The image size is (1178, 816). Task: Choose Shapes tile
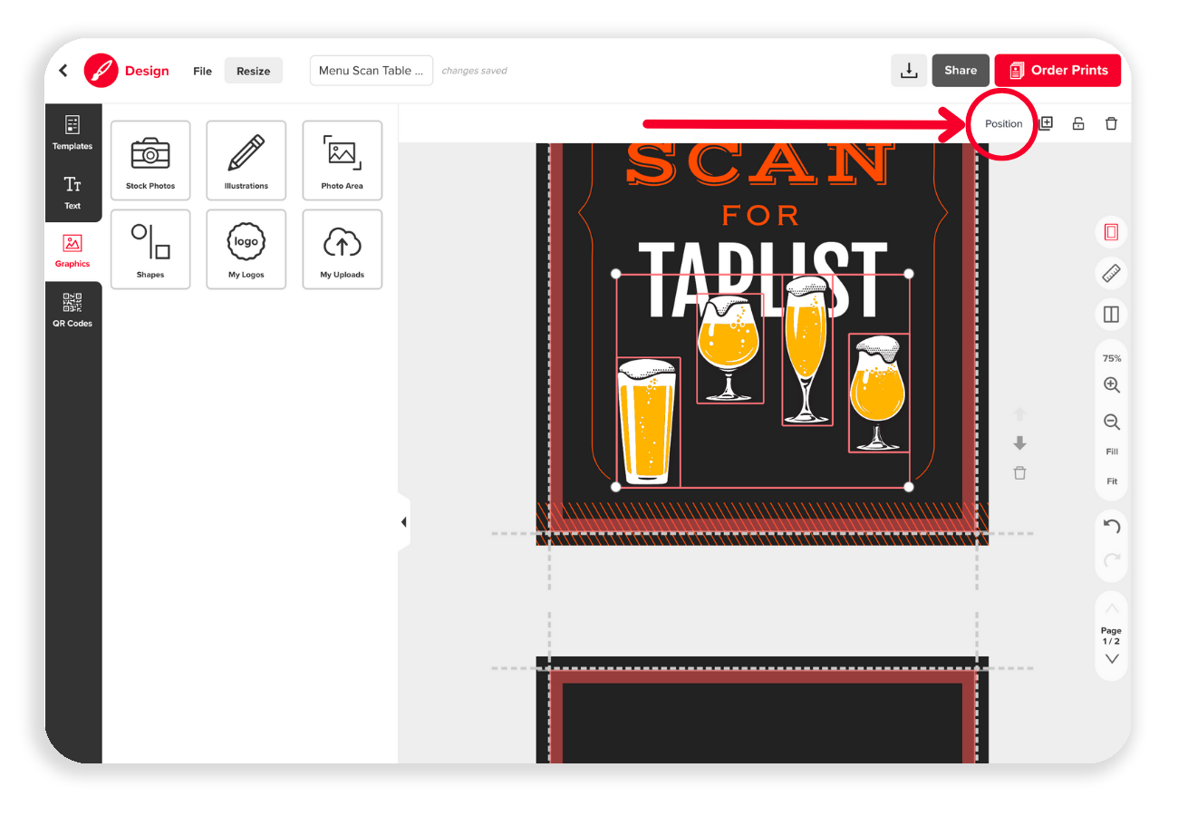point(150,249)
